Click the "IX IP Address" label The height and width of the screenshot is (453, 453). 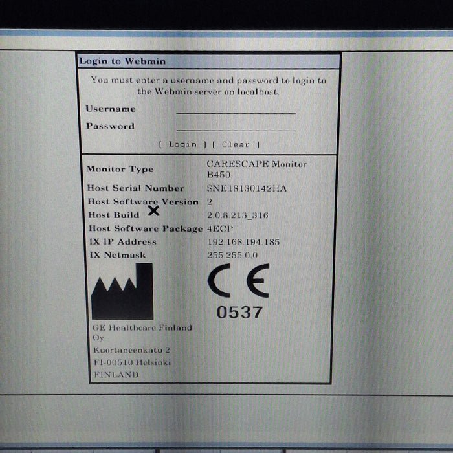(123, 242)
